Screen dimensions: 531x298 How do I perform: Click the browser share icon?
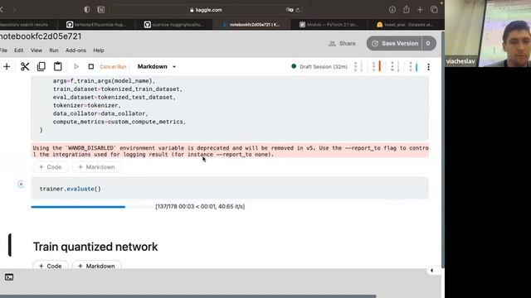click(406, 10)
